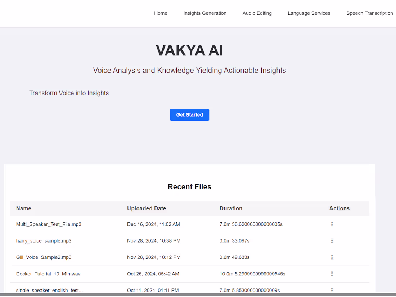Open actions menu for Multi_Speaker_Test_File.mp3
The width and height of the screenshot is (396, 297).
(x=332, y=224)
